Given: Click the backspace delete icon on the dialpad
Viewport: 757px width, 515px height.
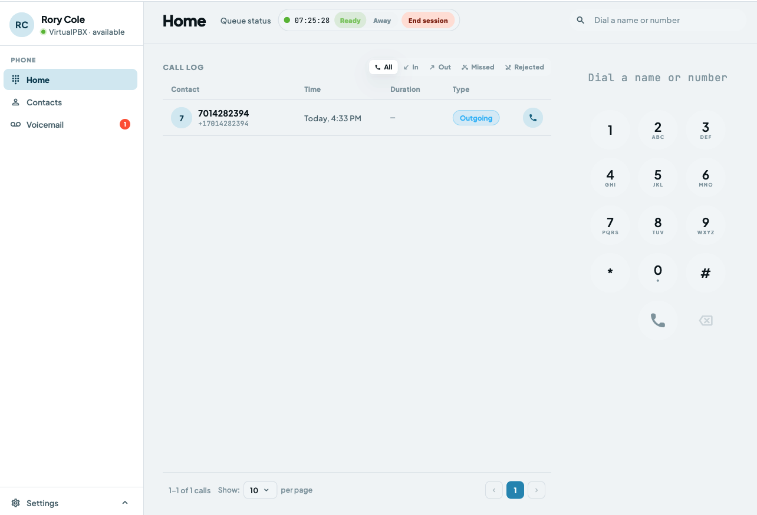Looking at the screenshot, I should pyautogui.click(x=706, y=320).
